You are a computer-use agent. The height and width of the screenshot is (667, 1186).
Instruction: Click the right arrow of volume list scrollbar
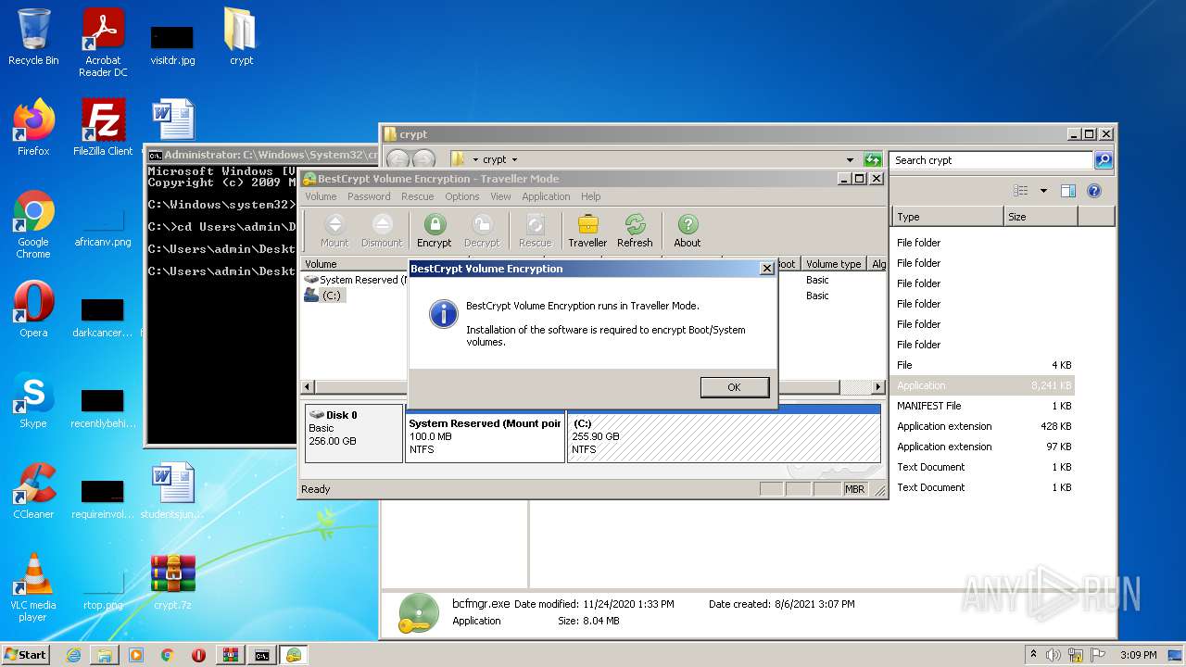[878, 386]
